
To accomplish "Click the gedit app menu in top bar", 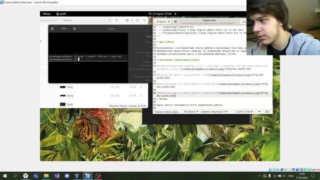I will click(x=61, y=14).
